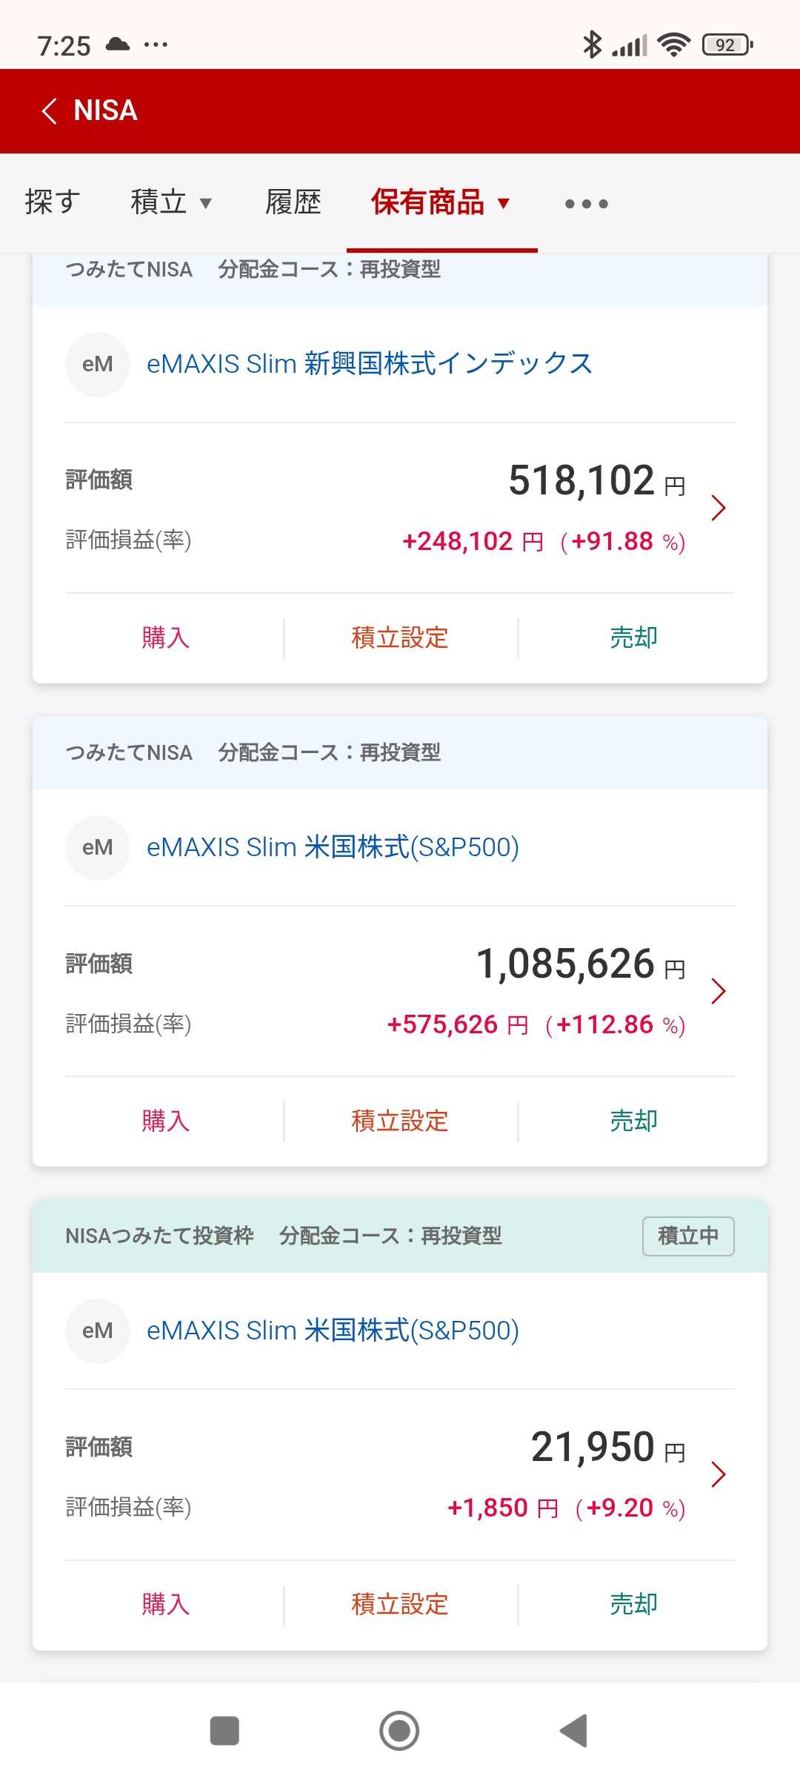
Task: Tap the Android recent apps square button
Action: click(x=224, y=1731)
